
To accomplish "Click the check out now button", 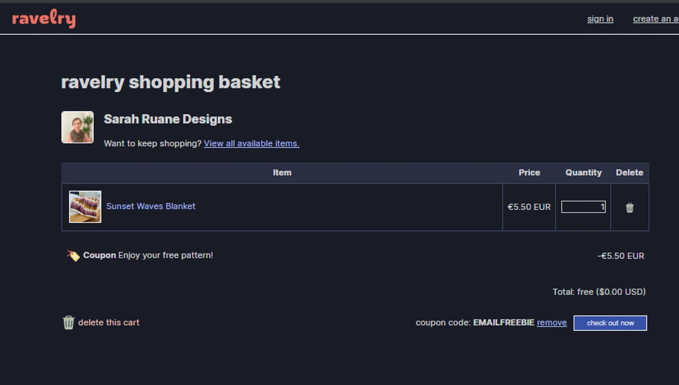I will [x=610, y=323].
